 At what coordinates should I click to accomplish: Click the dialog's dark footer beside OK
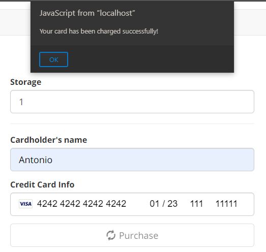151,59
